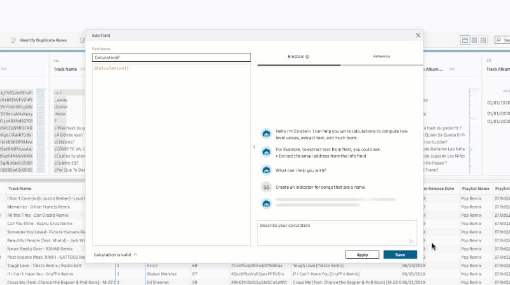This screenshot has height=285, width=510.
Task: Edit the Field Name text box
Action: [171, 57]
